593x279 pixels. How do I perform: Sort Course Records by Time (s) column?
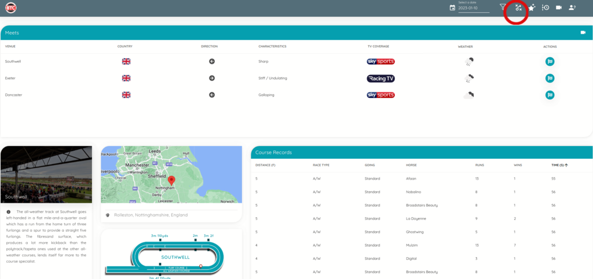tap(559, 165)
